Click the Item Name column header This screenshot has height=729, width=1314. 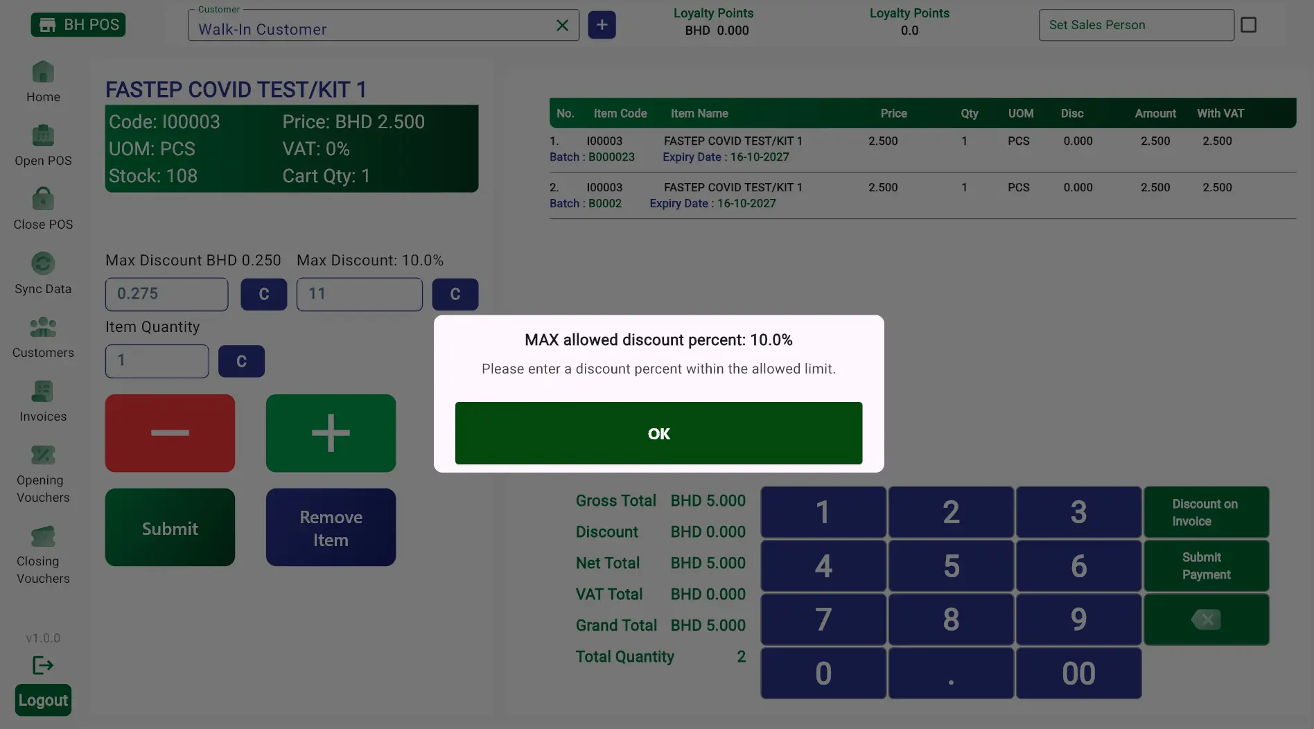[x=699, y=113]
